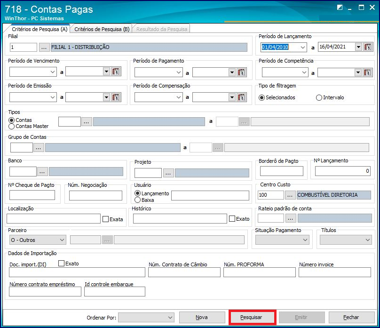Switch to Critérios de Pesquisa (A) tab
Screen dimensions: 380x328
[x=40, y=29]
